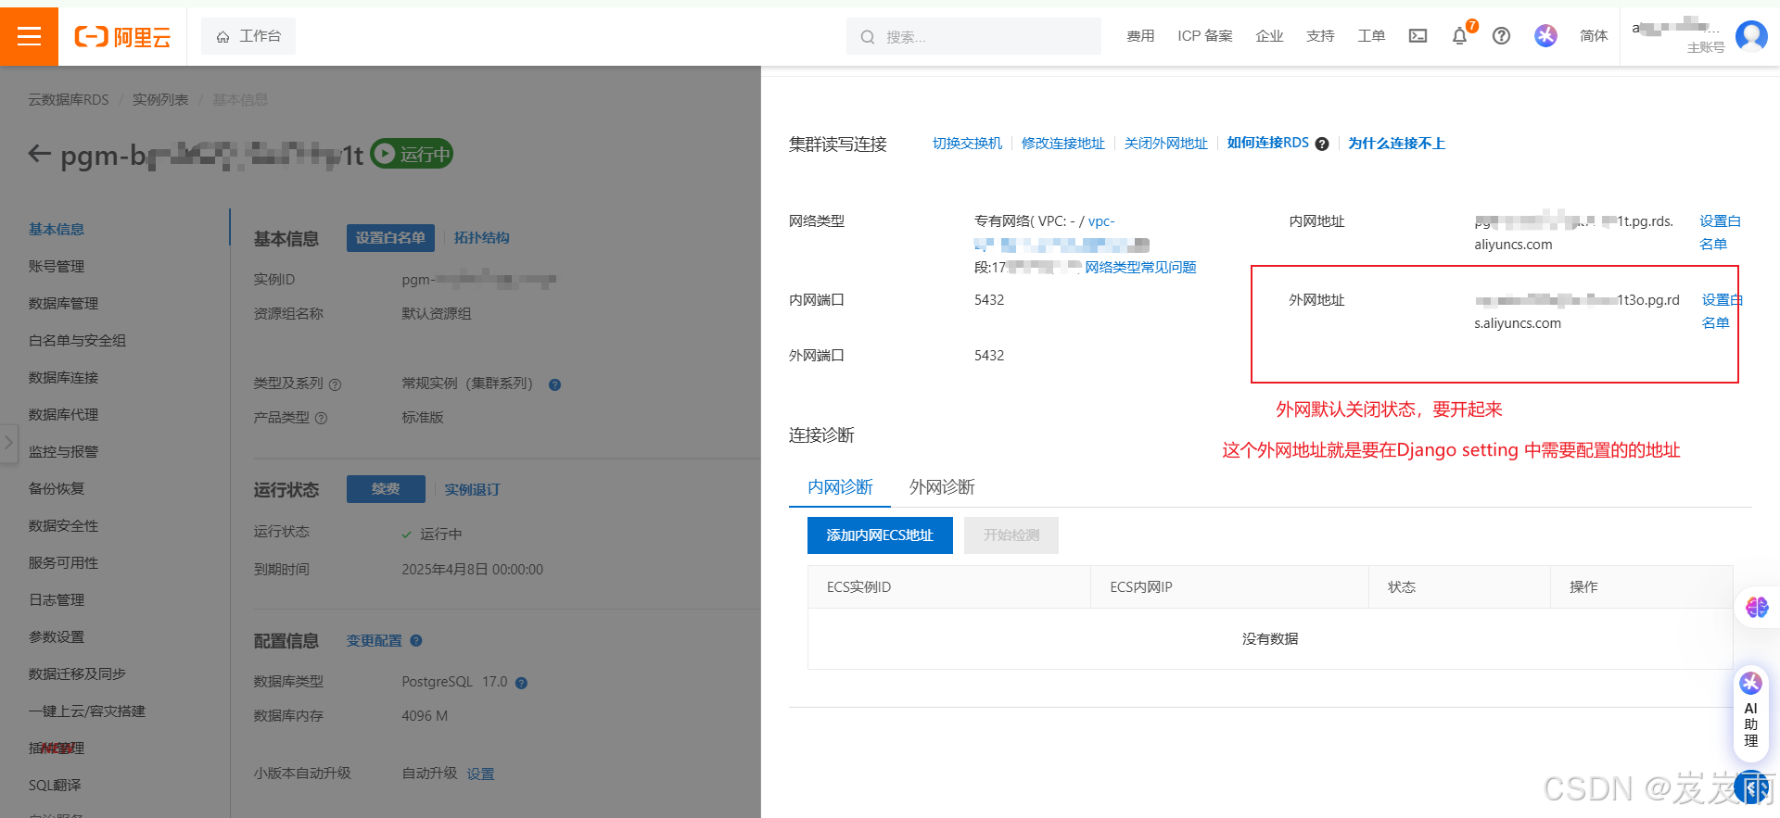Navigate to 实例列表 breadcrumb
This screenshot has width=1780, height=818.
(160, 99)
